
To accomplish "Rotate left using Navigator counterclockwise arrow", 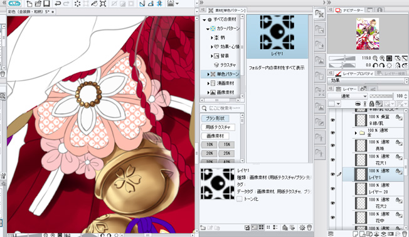I will (x=375, y=65).
